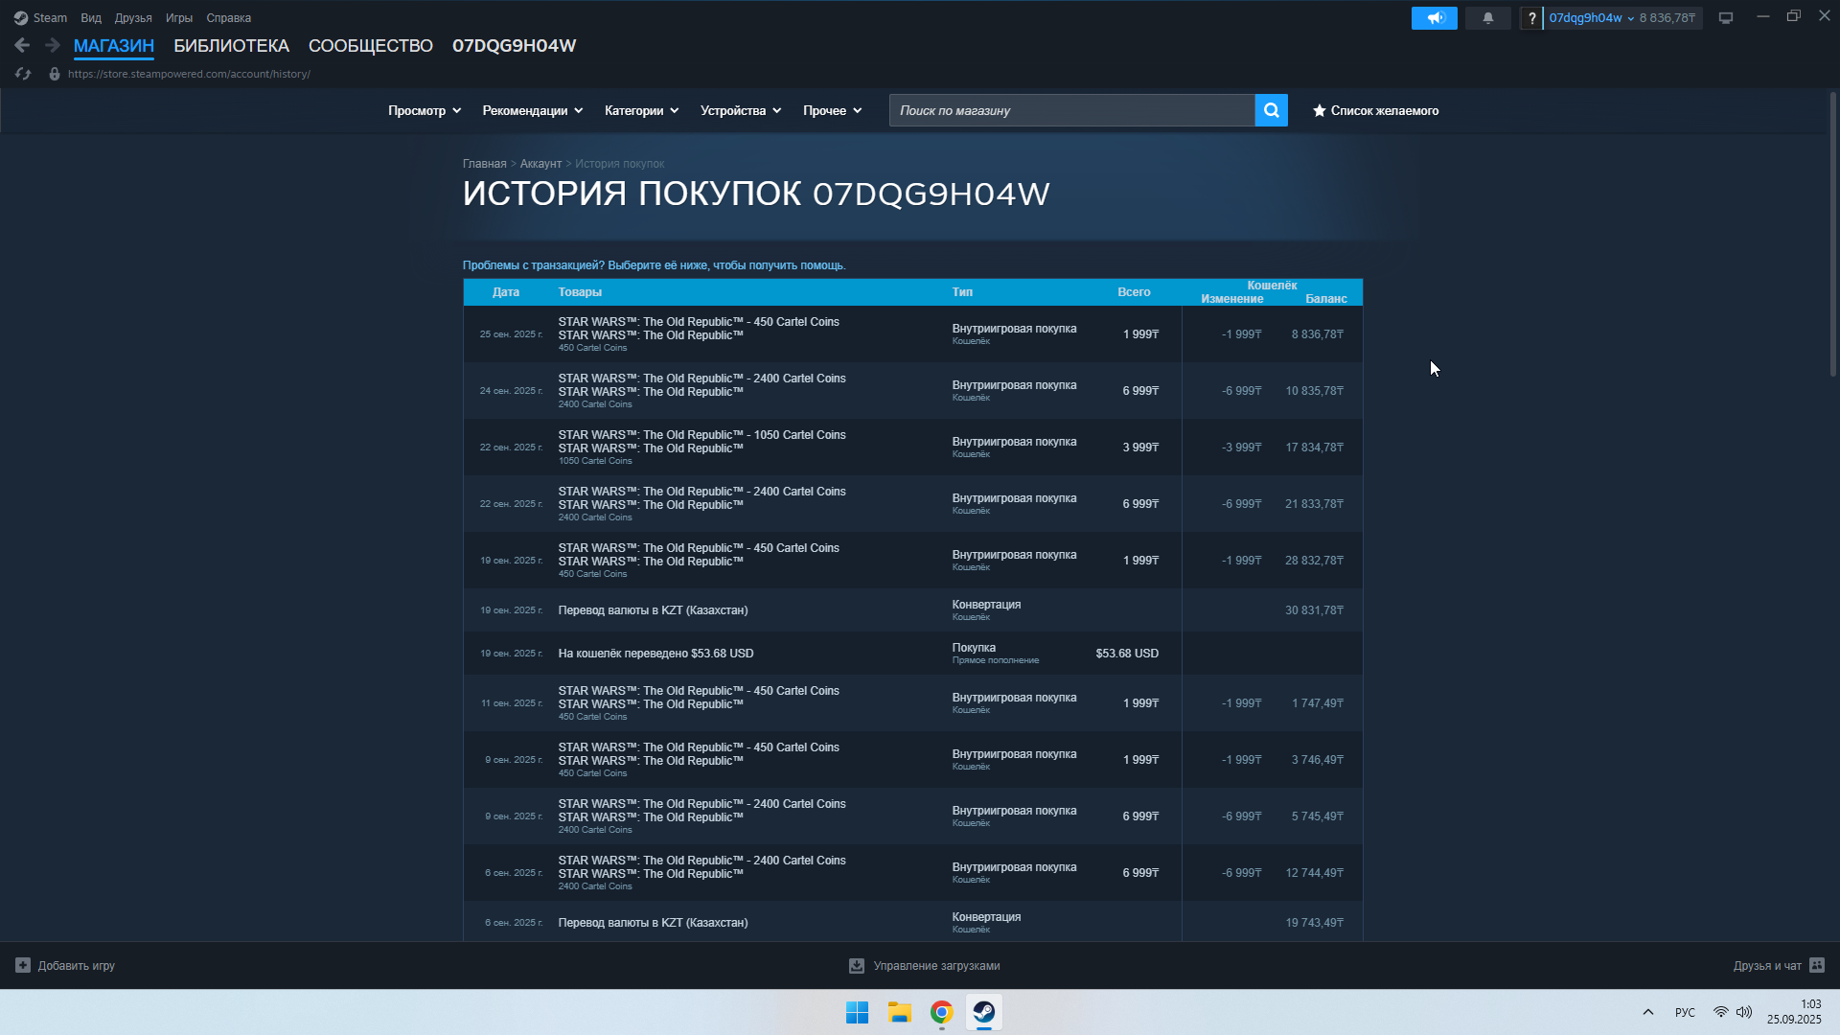Click the back navigation arrow

[x=22, y=45]
